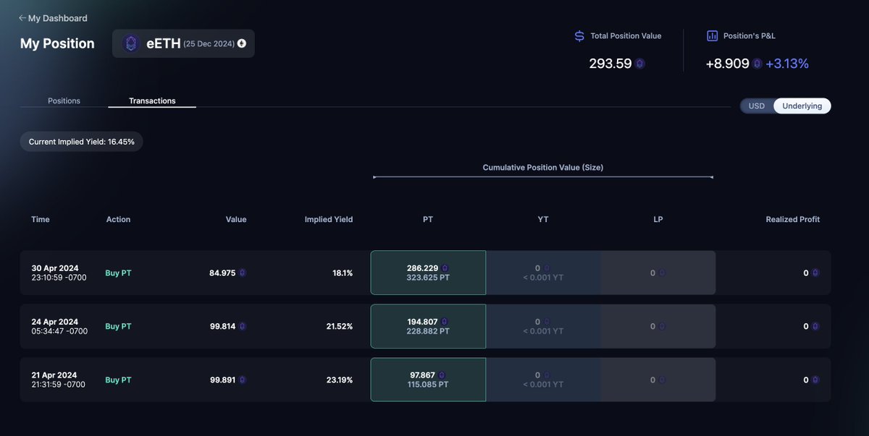The image size is (869, 436).
Task: Click the eETH token logo icon
Action: 131,43
